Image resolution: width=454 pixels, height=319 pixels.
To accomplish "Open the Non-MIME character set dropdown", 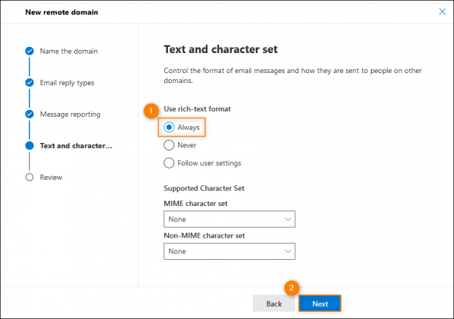I will 230,251.
